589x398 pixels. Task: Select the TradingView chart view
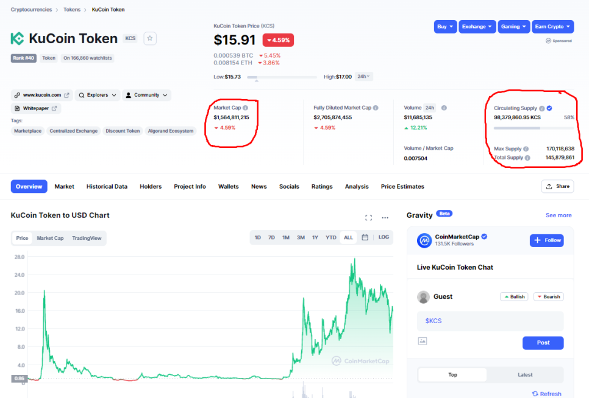pyautogui.click(x=87, y=238)
